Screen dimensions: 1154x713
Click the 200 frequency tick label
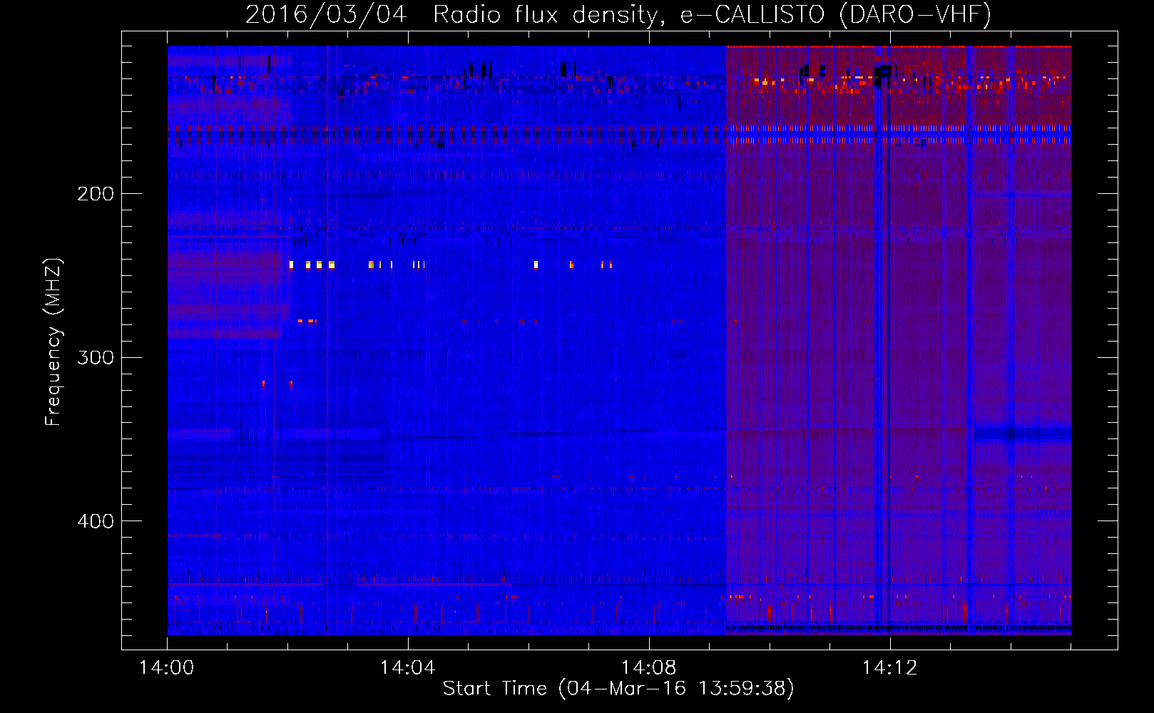click(96, 194)
